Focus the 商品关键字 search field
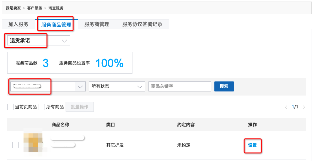The width and height of the screenshot is (312, 161). click(x=180, y=86)
